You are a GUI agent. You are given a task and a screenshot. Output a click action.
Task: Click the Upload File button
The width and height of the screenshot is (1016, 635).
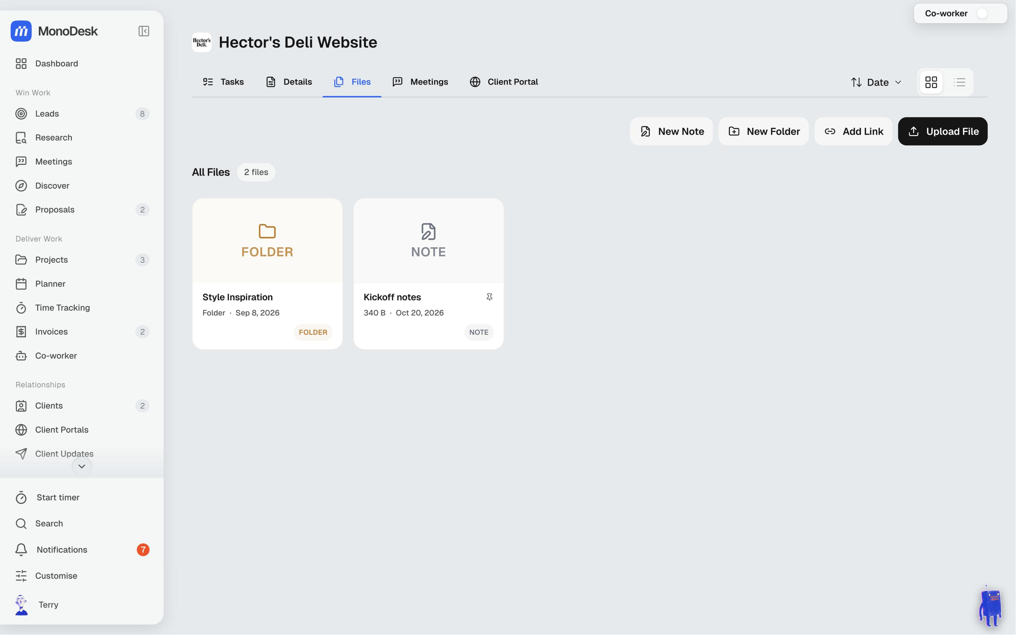coord(943,132)
